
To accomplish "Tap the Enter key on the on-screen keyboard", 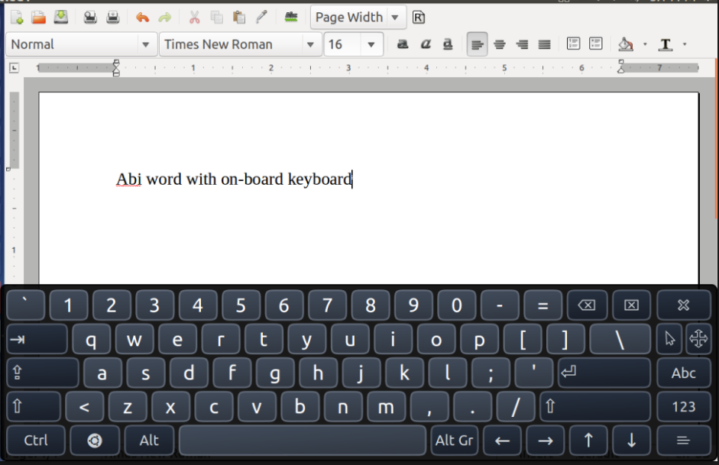I will click(604, 373).
